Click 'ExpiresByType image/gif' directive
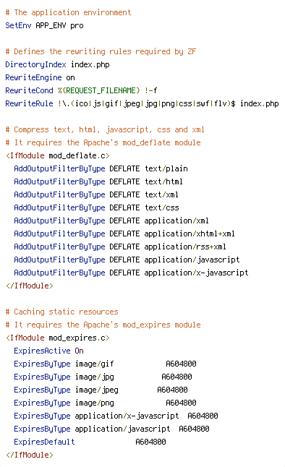 point(64,364)
